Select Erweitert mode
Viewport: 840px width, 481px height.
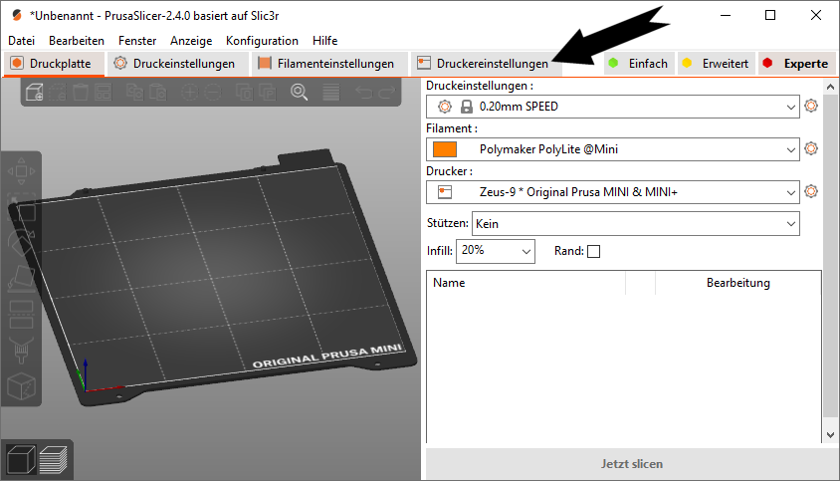(715, 64)
